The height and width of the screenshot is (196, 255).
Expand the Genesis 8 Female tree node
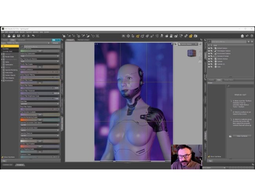tap(214, 56)
